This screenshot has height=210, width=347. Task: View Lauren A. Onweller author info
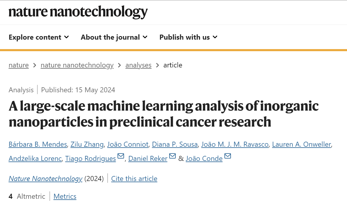pyautogui.click(x=302, y=144)
